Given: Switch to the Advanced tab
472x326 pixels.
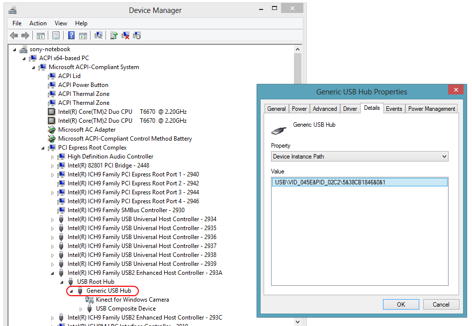Looking at the screenshot, I should pos(325,108).
